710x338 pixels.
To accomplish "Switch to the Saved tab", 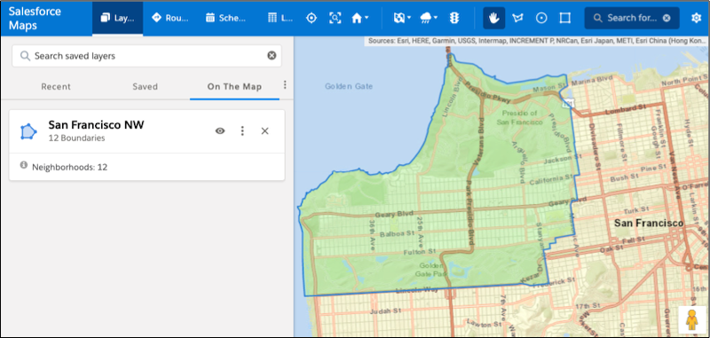I will click(x=145, y=86).
